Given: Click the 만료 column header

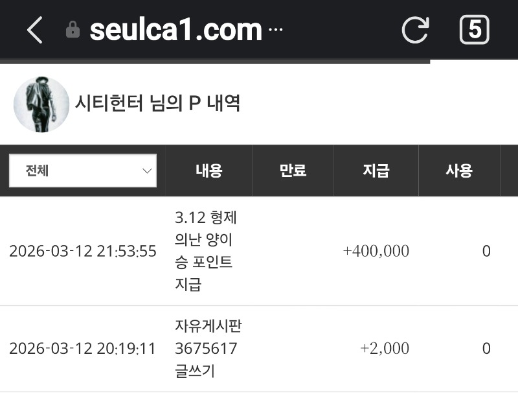Looking at the screenshot, I should [x=293, y=171].
